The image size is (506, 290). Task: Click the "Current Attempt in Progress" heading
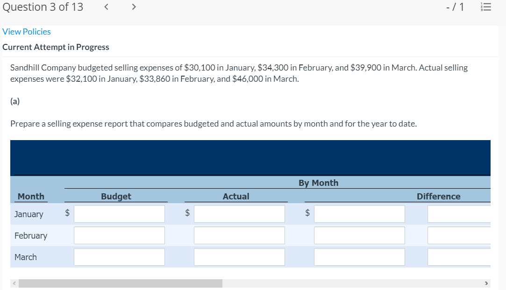[56, 47]
